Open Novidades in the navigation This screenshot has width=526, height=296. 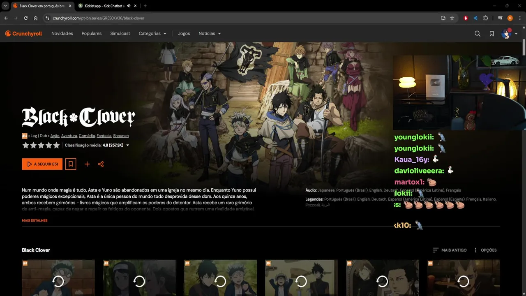(62, 34)
